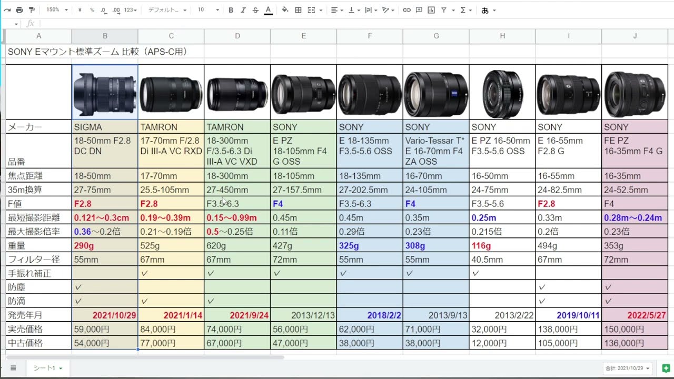Select column J header
Screen dimensions: 674x379
point(635,36)
